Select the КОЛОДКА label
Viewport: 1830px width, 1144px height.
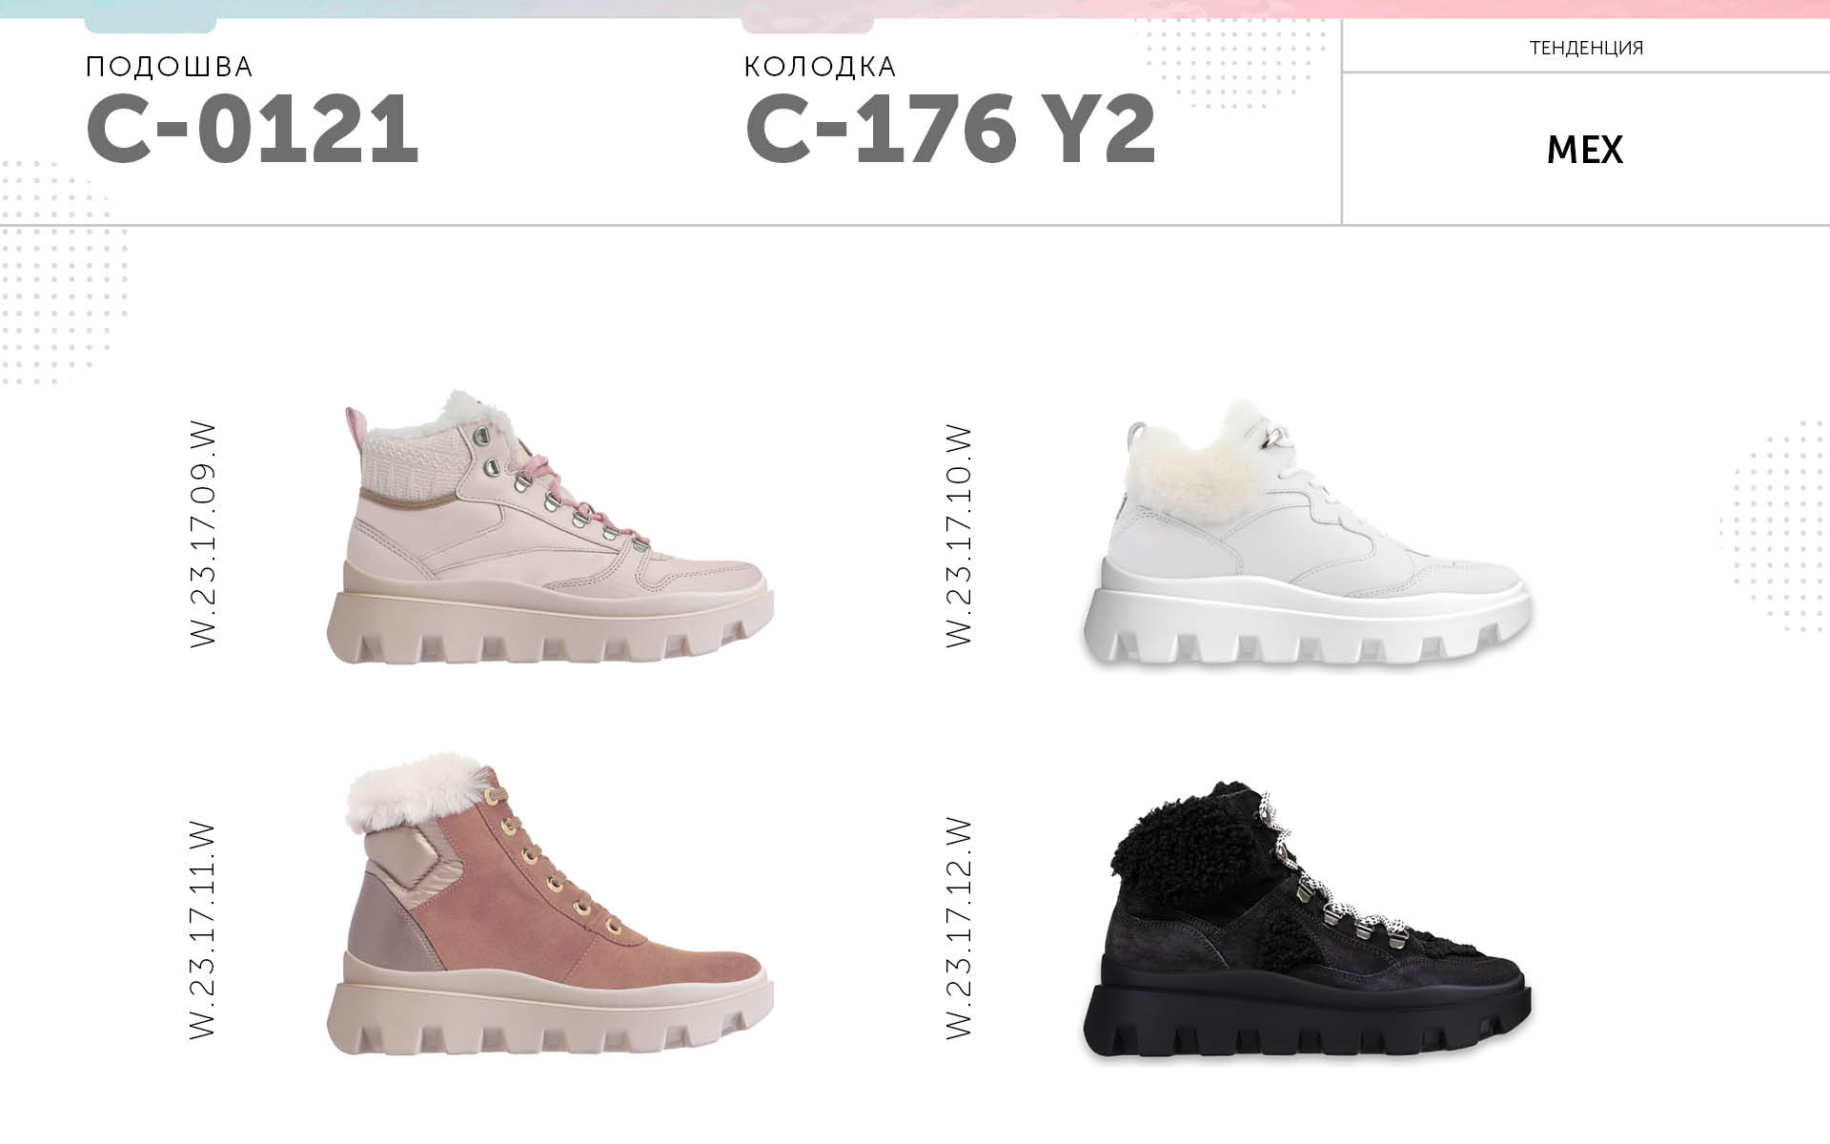pos(820,67)
